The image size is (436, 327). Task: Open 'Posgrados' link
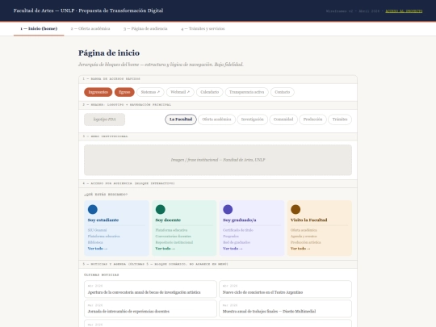click(230, 237)
